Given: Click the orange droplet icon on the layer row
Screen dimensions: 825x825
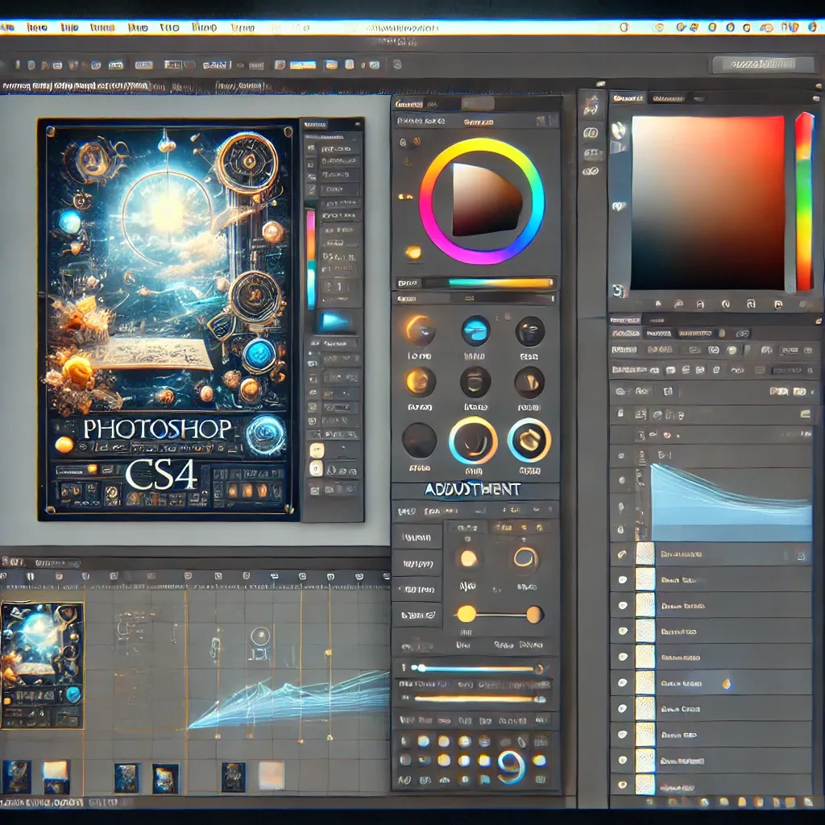Looking at the screenshot, I should point(727,683).
